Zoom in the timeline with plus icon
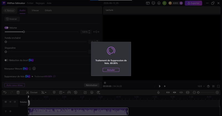222x116 pixels. tap(217, 92)
